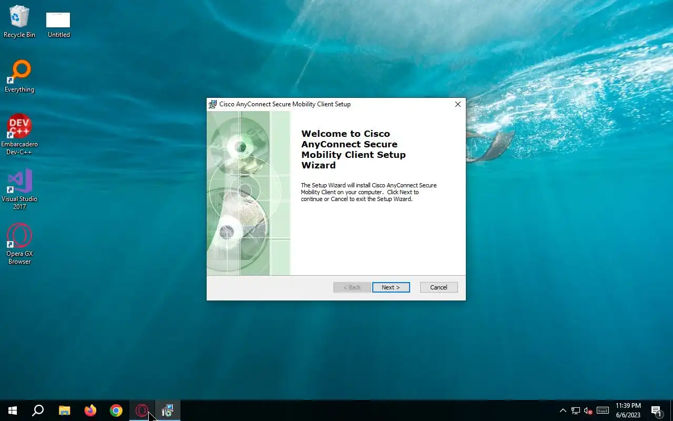Click the installer icon in title bar
Viewport: 673px width, 421px height.
[212, 104]
